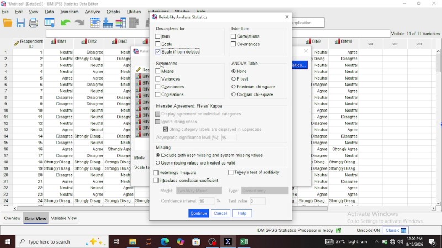Open the Transform menu

coord(70,12)
